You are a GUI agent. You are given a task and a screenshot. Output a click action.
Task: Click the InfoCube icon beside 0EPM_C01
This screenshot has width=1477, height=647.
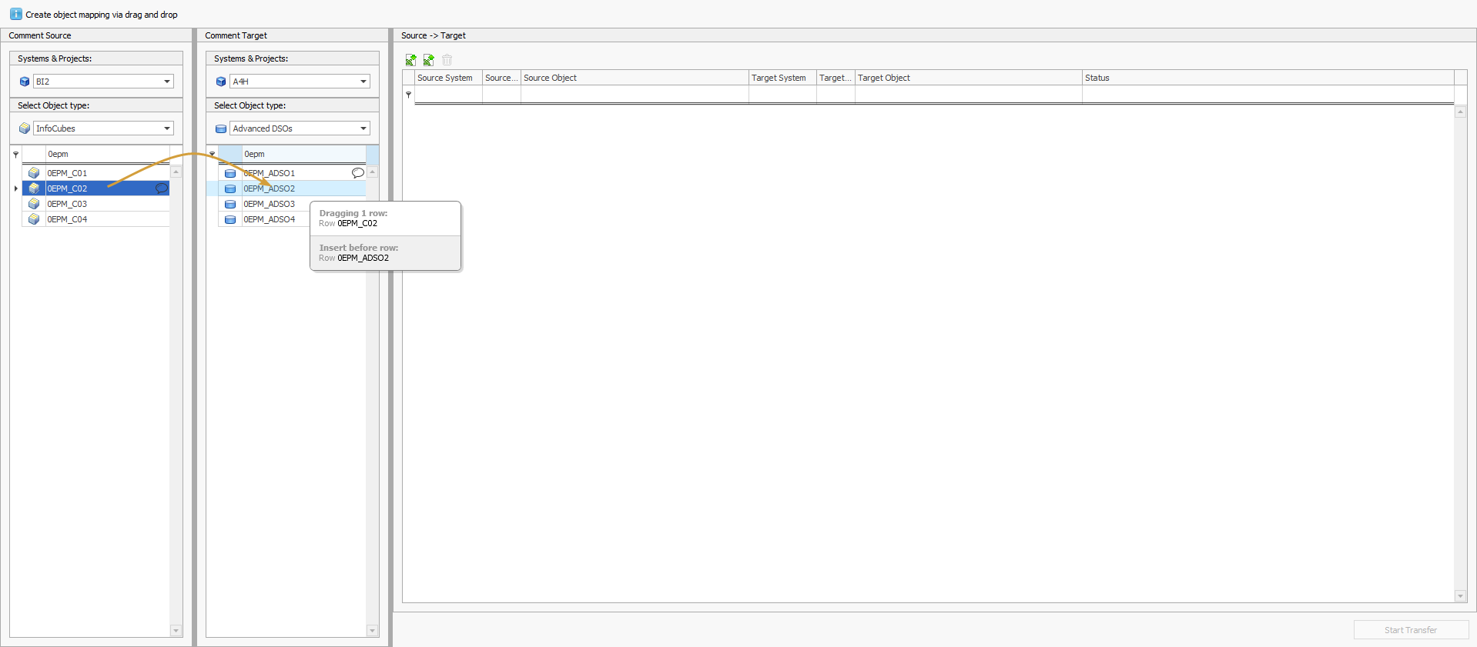pyautogui.click(x=34, y=173)
